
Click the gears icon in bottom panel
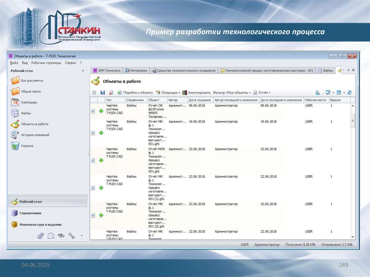click(40, 236)
